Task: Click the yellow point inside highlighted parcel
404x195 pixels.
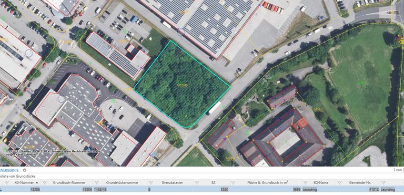Action: tap(186, 117)
